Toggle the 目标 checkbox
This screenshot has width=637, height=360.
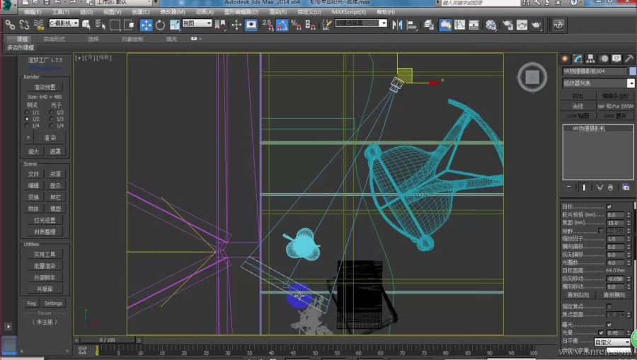(609, 207)
